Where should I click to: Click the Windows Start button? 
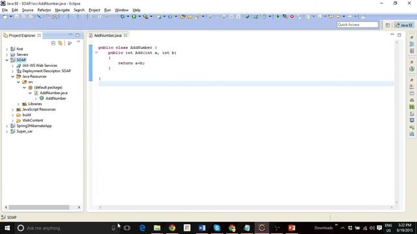coord(7,228)
